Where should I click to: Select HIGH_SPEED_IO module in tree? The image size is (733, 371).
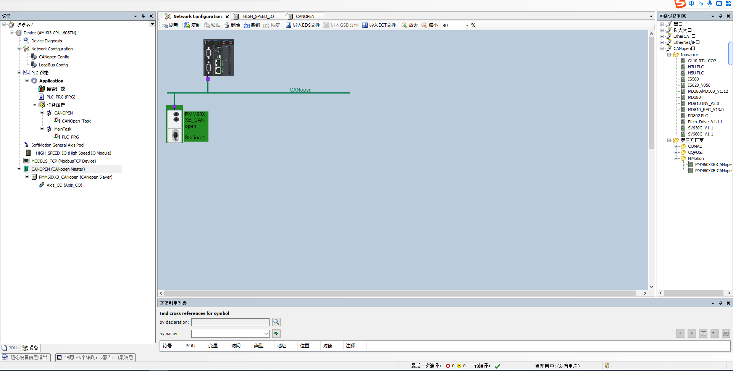point(73,153)
